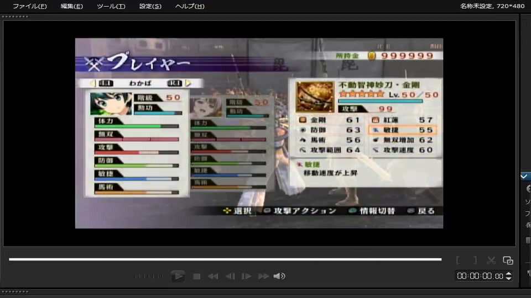Viewport: 531px width, 298px height.
Task: Set mark-out with right bracket icon
Action: (475, 260)
